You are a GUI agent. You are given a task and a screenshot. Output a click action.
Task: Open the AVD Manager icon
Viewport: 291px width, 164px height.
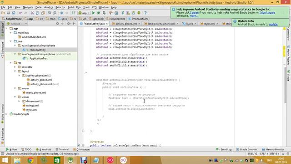click(128, 13)
